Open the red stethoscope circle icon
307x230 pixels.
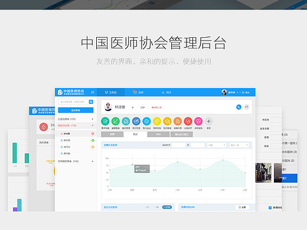[188, 121]
